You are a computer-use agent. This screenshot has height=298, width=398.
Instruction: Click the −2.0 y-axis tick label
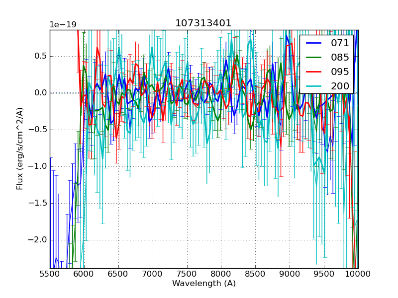coord(38,240)
